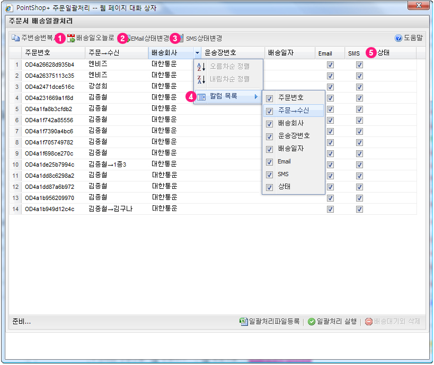Viewport: 434px width, 365px height.
Task: Select the order row OD4a1de25b7994c
Action: pyautogui.click(x=49, y=165)
